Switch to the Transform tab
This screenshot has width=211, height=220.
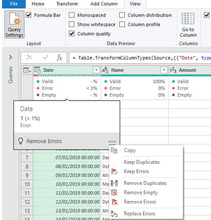pyautogui.click(x=67, y=4)
